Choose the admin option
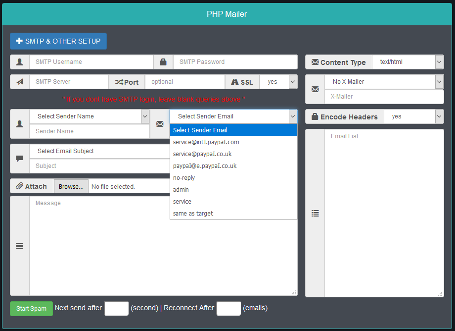 click(x=233, y=190)
